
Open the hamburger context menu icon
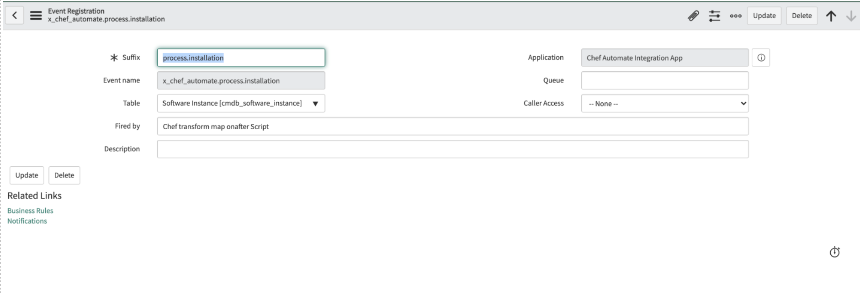[36, 16]
